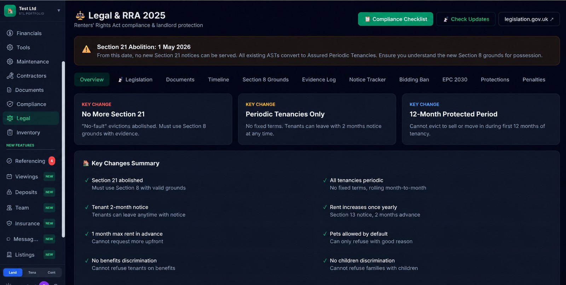Click the Insurance shield icon
Screen dimensions: 566x285
pos(9,223)
